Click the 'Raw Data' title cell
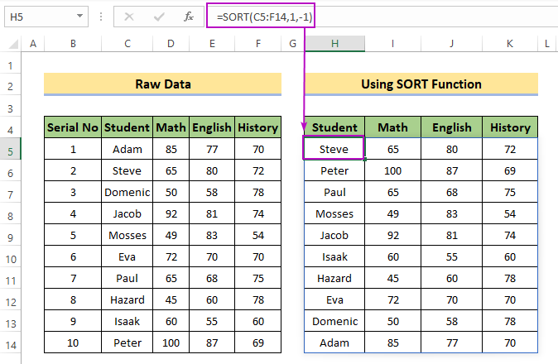558x364 pixels. 162,84
